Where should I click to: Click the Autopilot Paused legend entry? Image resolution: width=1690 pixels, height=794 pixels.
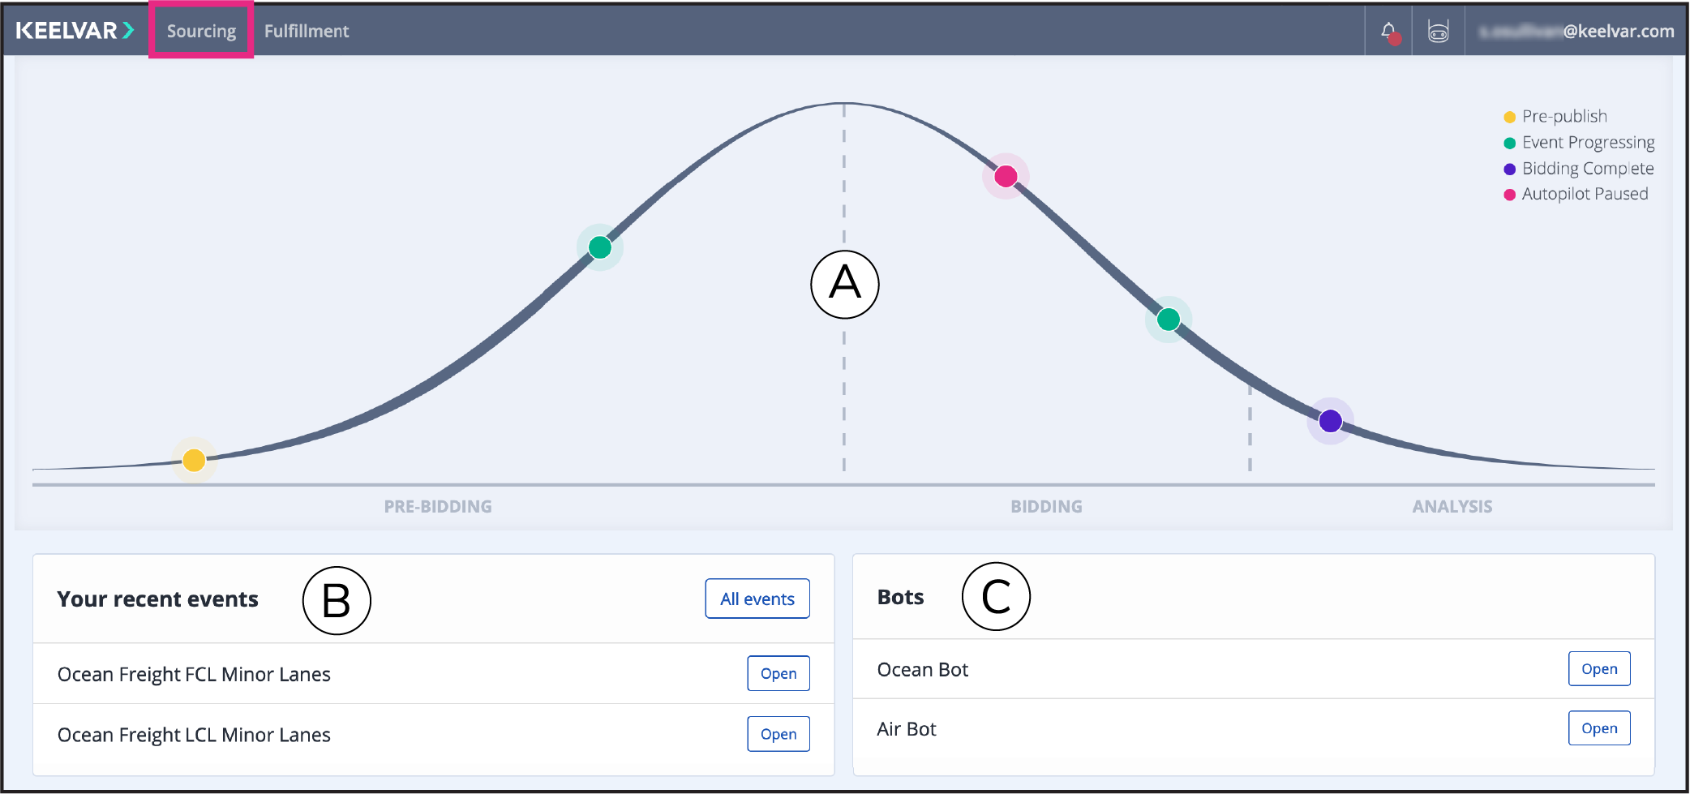[1576, 194]
